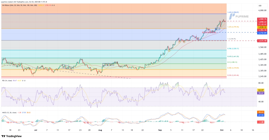Click the blue 3,732.04 price label

(263, 33)
